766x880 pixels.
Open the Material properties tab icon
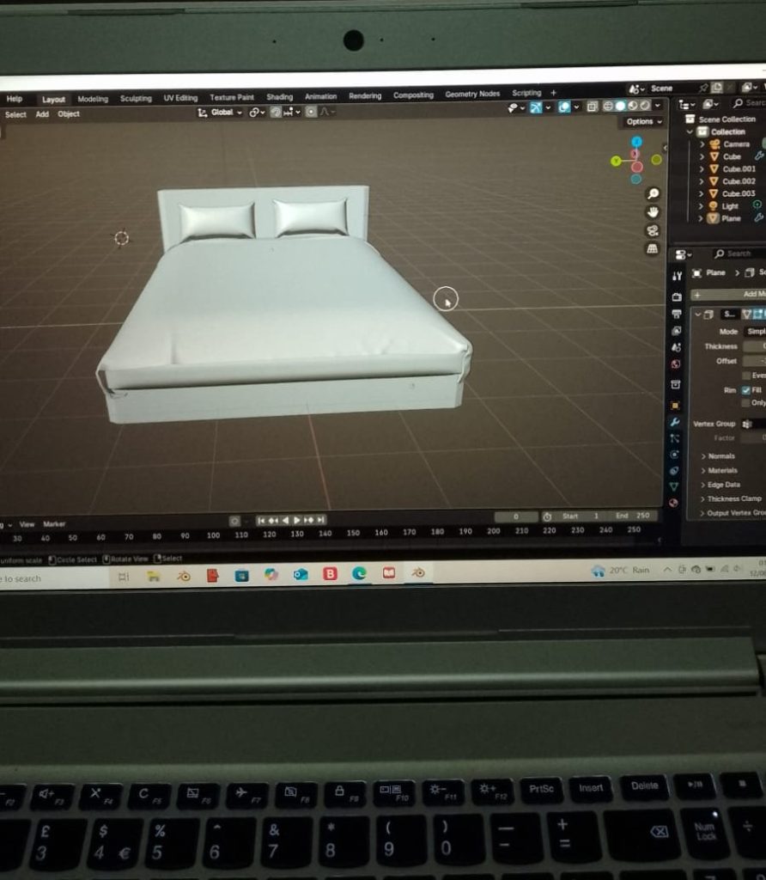click(674, 503)
